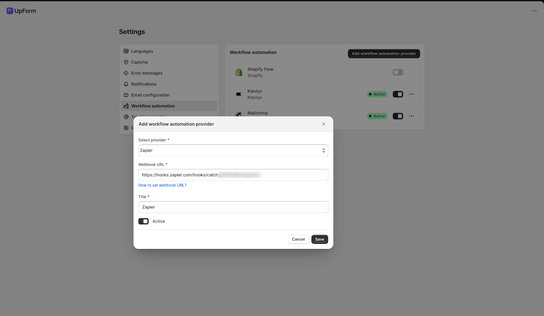Toggle the Mailchimp provider switch
Viewport: 544px width, 316px height.
398,116
